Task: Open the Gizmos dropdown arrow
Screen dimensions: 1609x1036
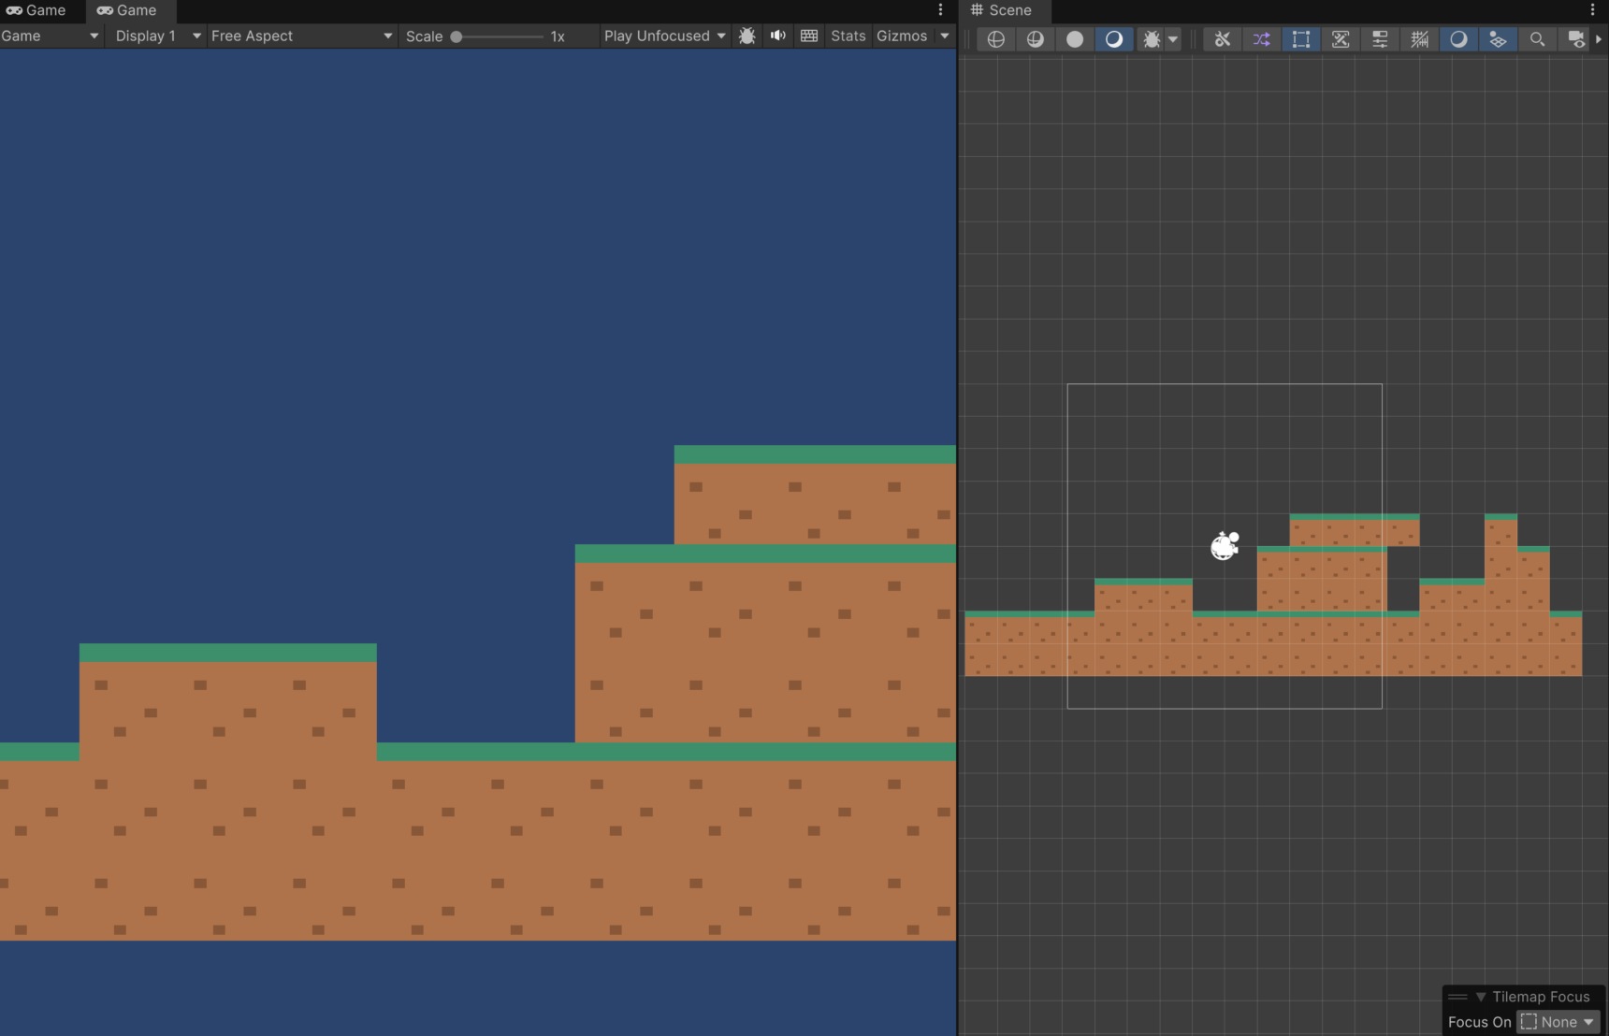Action: click(x=945, y=36)
